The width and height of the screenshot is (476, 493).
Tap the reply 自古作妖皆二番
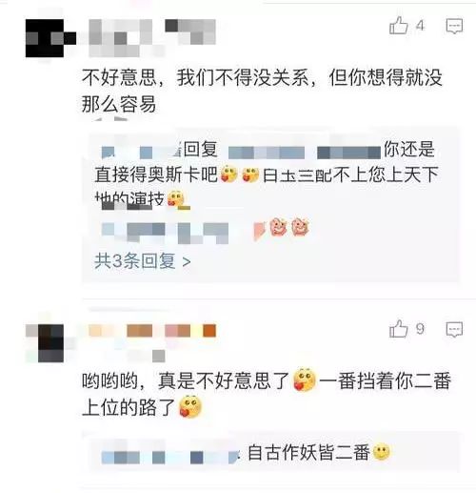(x=308, y=452)
